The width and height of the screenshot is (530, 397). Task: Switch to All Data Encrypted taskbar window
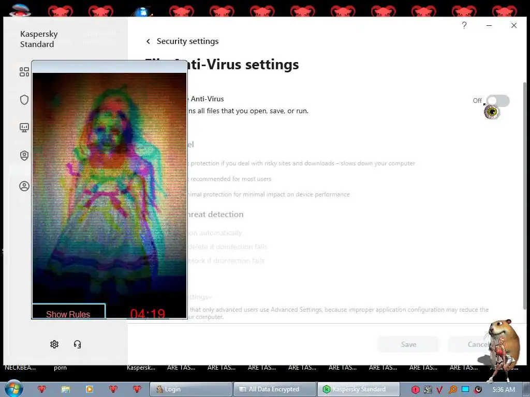pyautogui.click(x=274, y=389)
